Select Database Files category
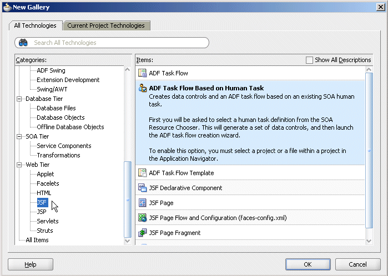388x276 pixels. coord(56,108)
